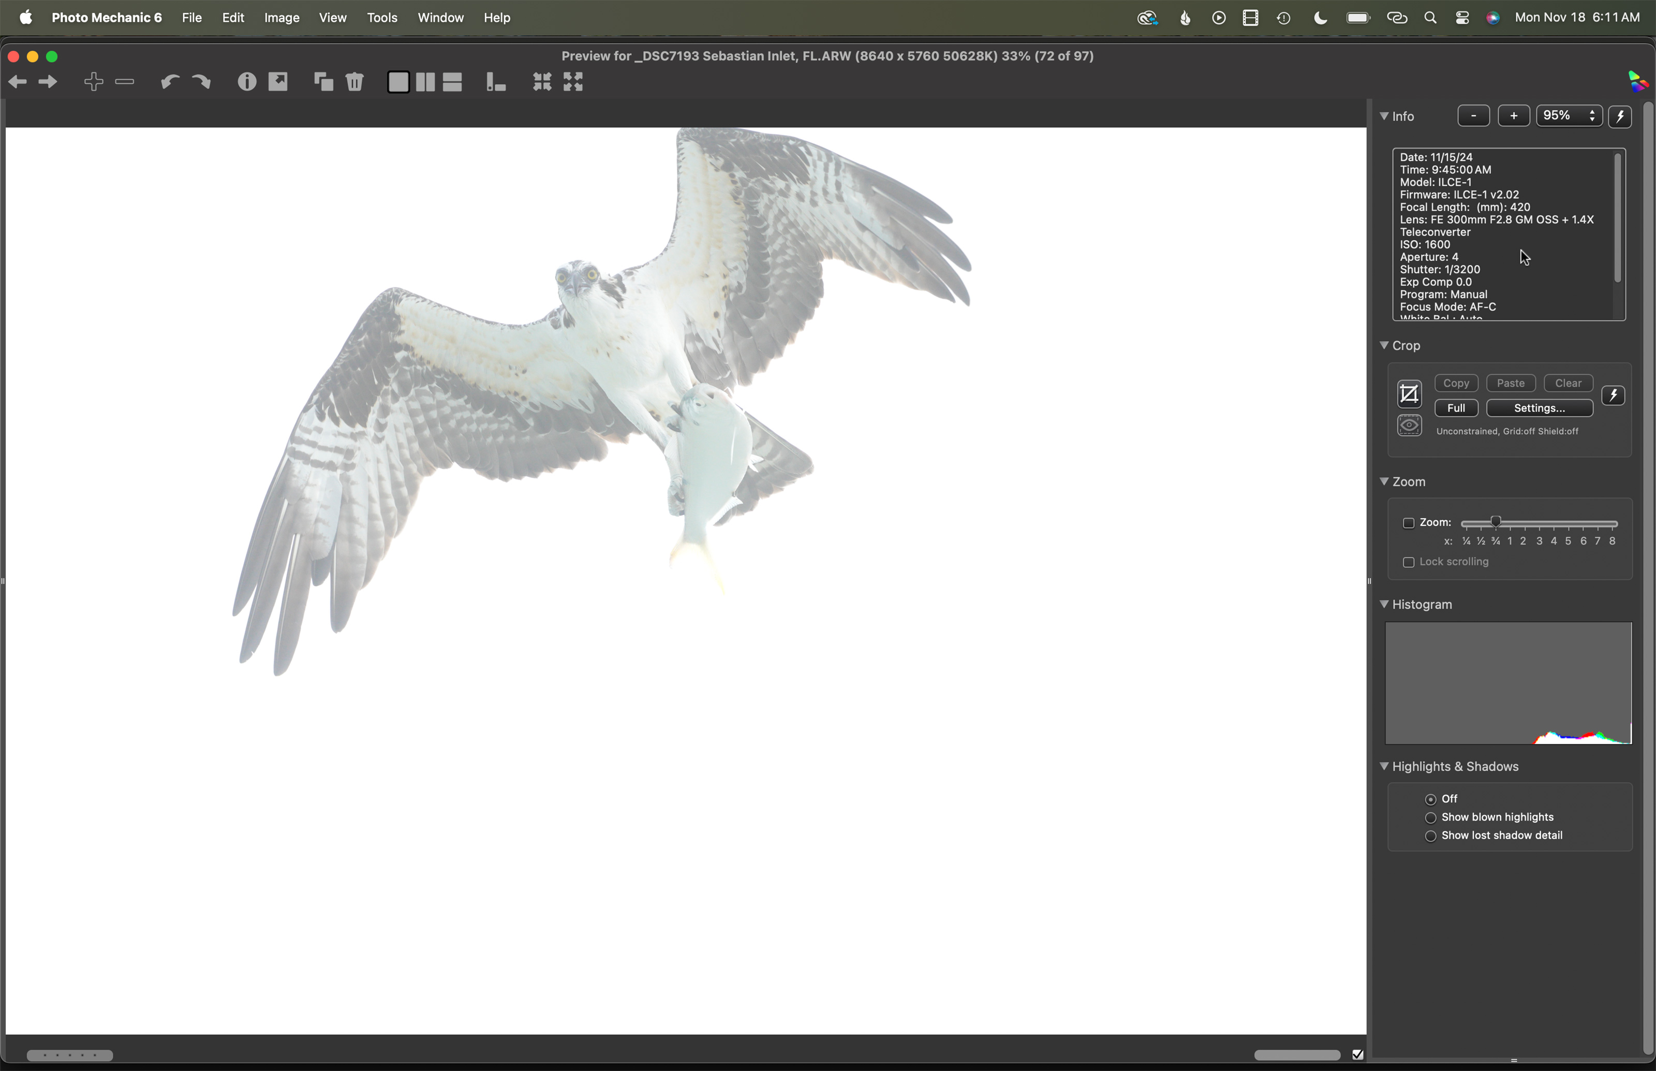Collapse the Info panel section
The image size is (1656, 1071).
tap(1384, 116)
